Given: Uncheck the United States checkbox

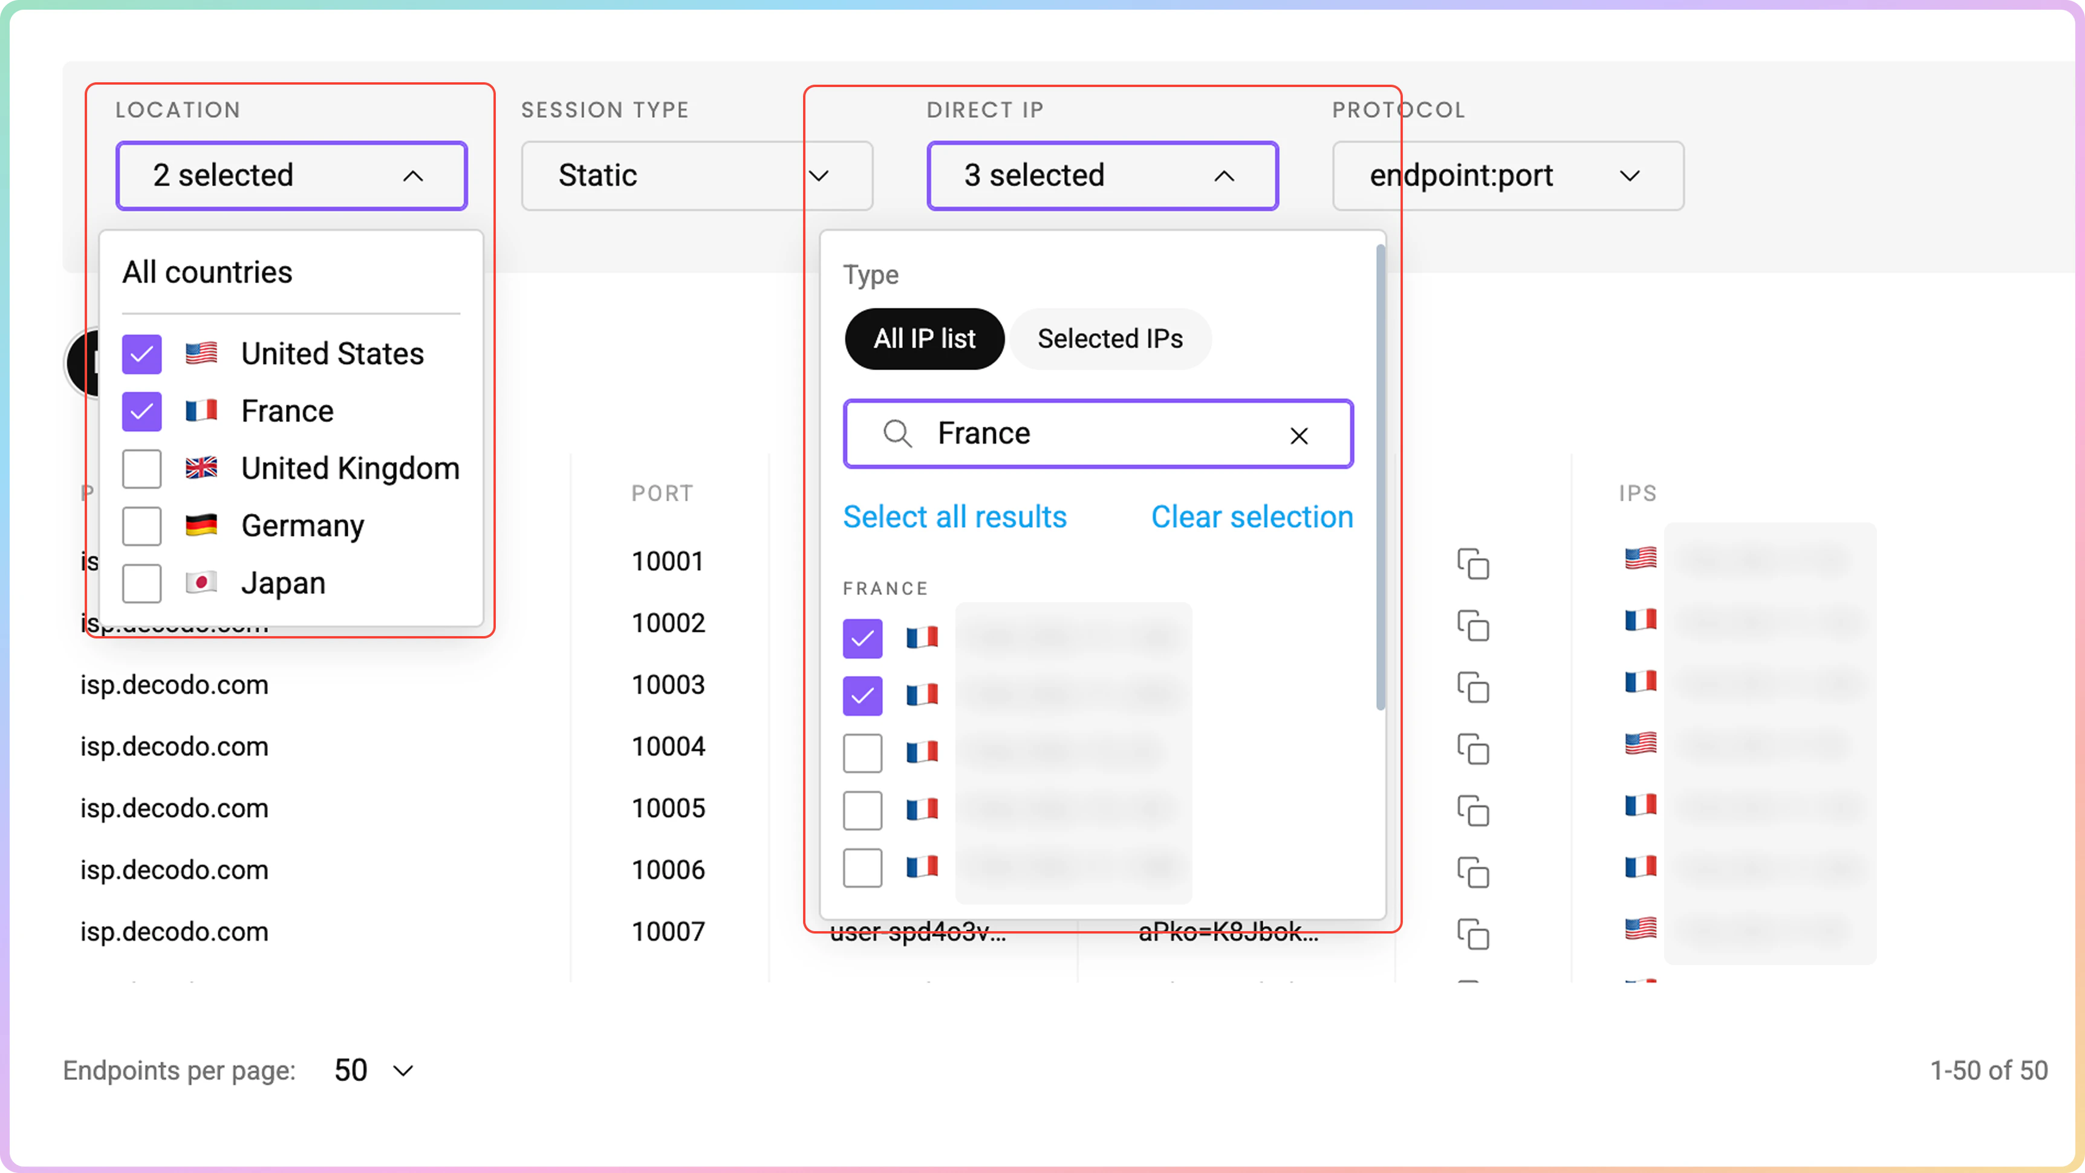Looking at the screenshot, I should (141, 354).
